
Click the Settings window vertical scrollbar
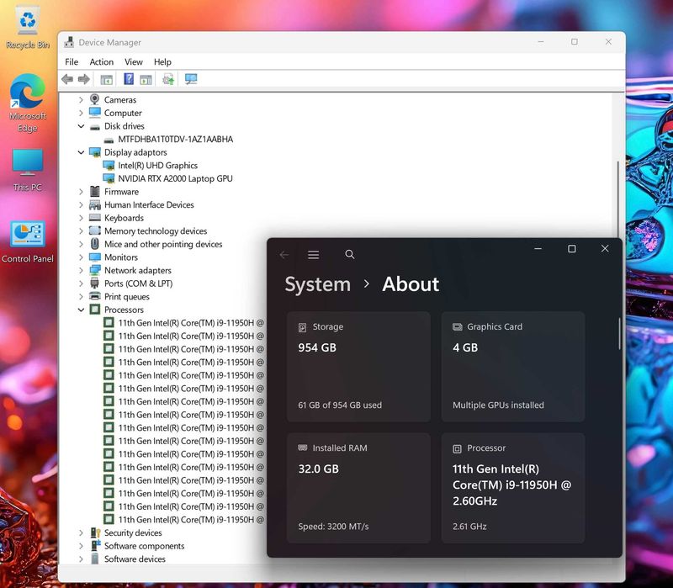pyautogui.click(x=619, y=334)
